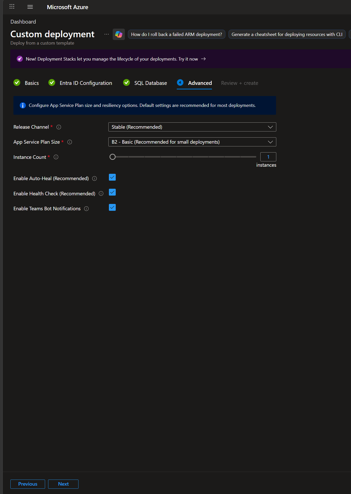Click the 'Custom deployment' page heading
Screen dimensions: 351x494
[52, 34]
